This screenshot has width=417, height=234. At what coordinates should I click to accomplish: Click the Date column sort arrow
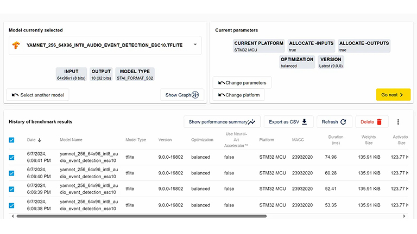[x=39, y=140]
